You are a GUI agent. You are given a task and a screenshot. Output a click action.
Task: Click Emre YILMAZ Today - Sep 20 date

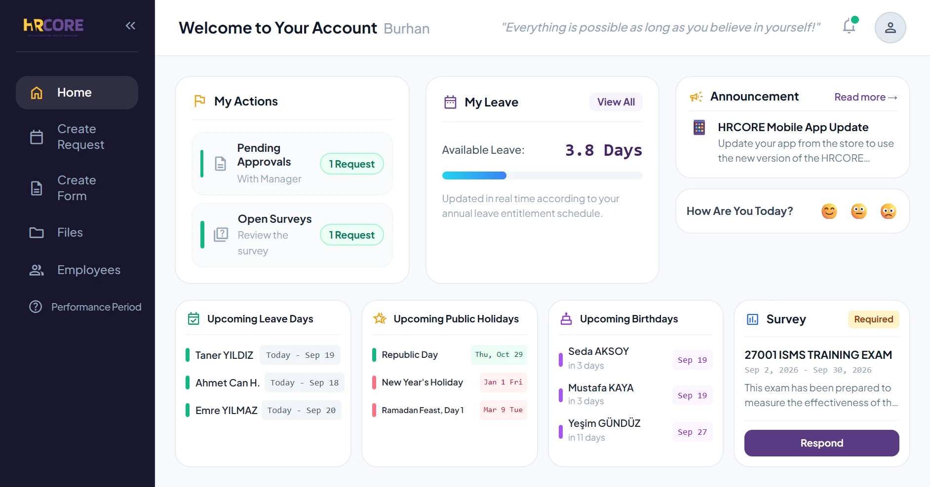point(302,410)
